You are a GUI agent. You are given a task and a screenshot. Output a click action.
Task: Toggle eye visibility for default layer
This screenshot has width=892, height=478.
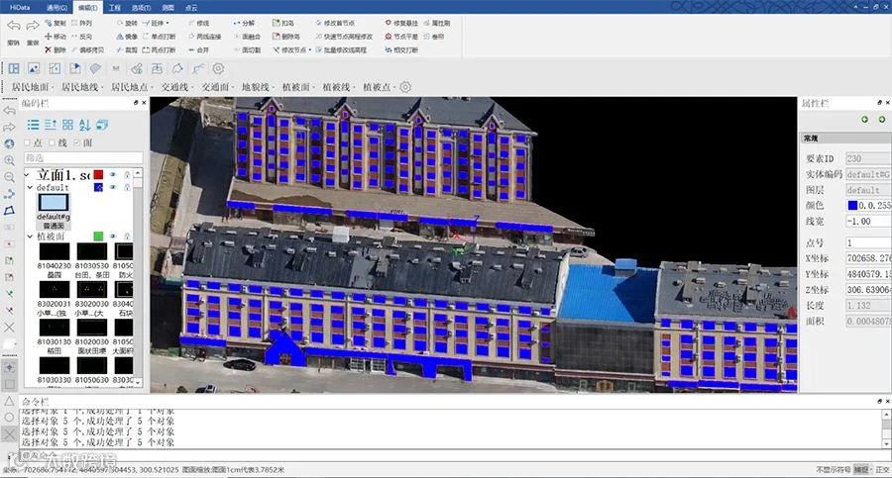[x=113, y=187]
